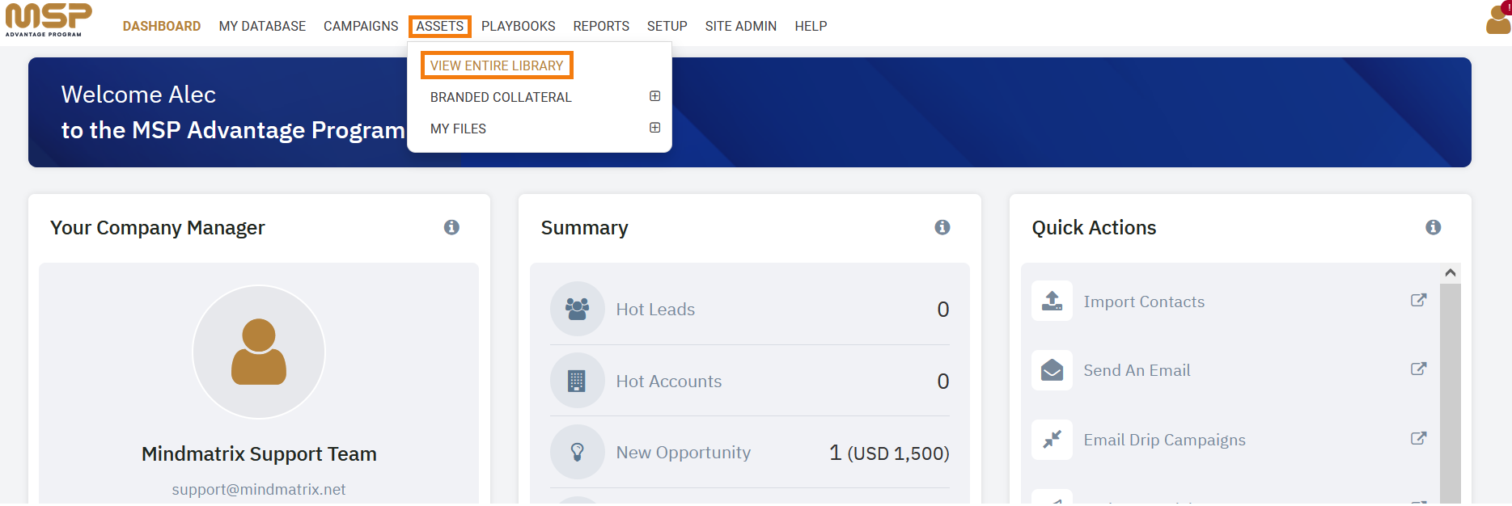Screen dimensions: 1512x506
Task: Open the Reports menu
Action: click(x=601, y=26)
